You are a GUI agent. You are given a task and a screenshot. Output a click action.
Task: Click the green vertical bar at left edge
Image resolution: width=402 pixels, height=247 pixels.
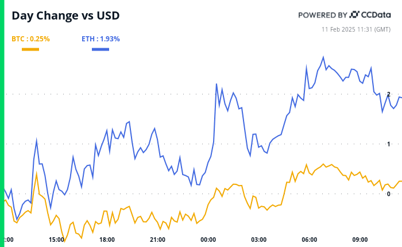[2, 123]
